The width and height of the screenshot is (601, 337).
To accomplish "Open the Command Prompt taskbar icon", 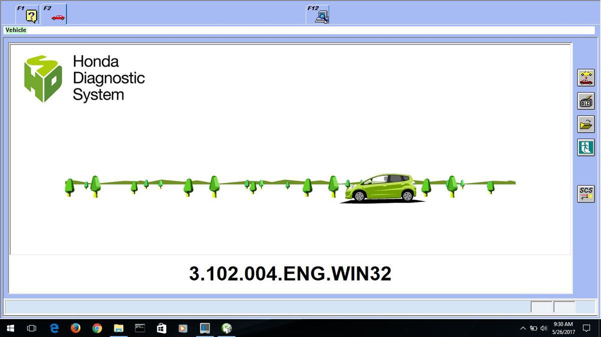I will click(x=140, y=328).
